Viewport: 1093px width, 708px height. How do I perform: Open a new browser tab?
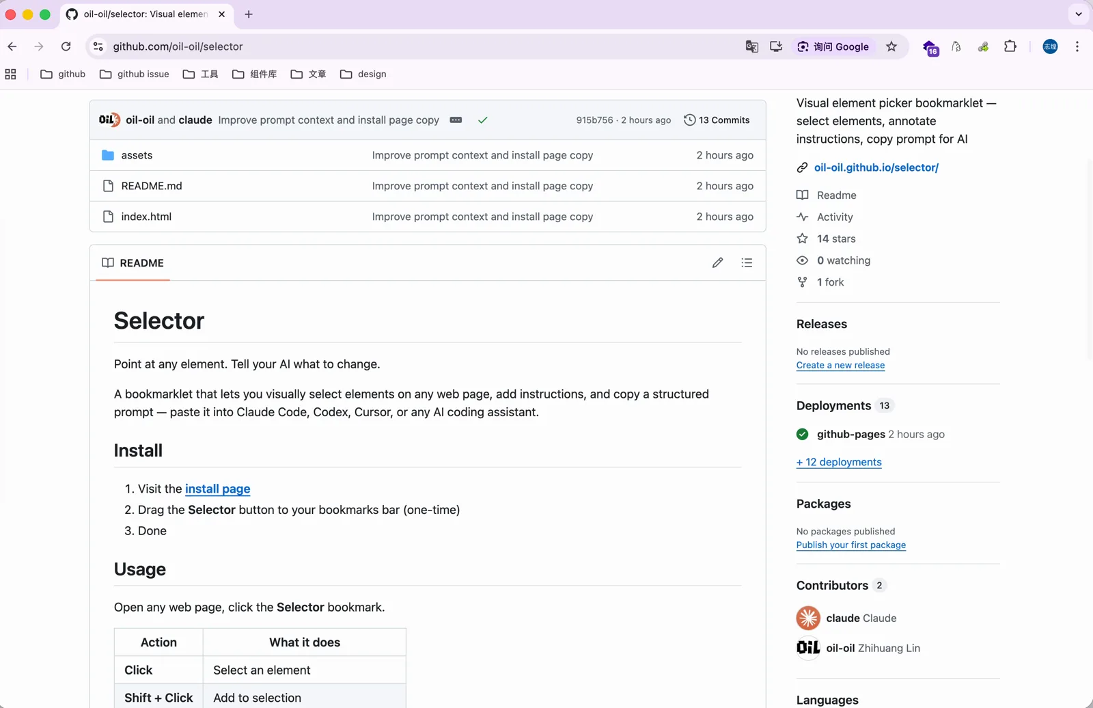click(249, 14)
